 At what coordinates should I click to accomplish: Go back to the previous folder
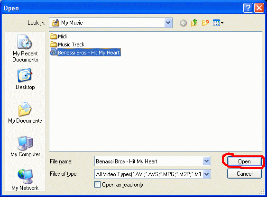click(183, 23)
